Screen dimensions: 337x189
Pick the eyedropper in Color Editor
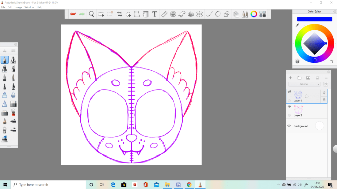(x=297, y=26)
